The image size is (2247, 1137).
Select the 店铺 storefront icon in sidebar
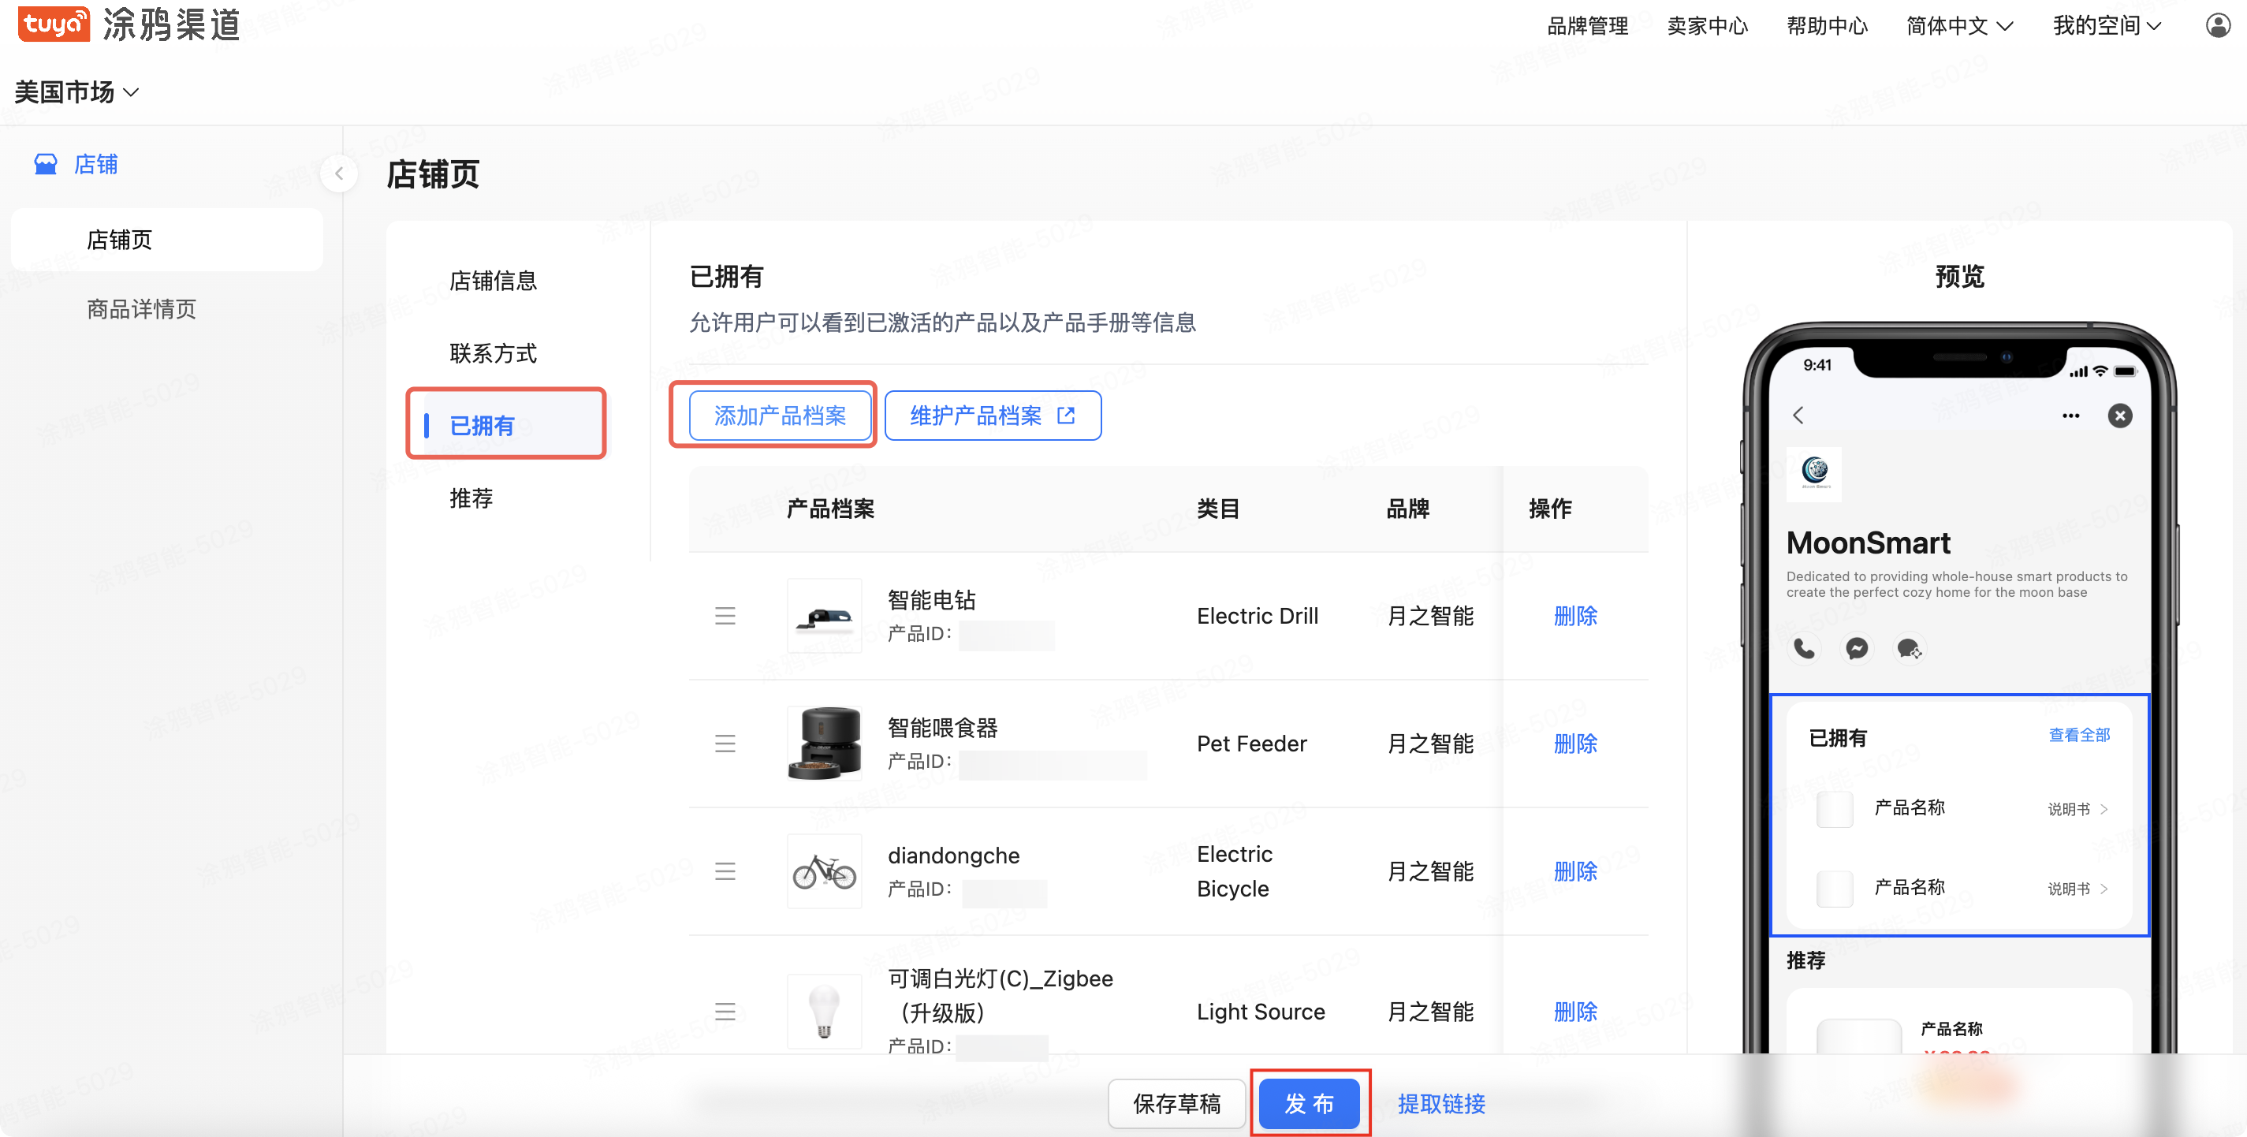[46, 164]
